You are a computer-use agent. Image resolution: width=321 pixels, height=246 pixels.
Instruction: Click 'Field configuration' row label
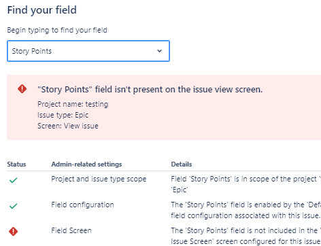pyautogui.click(x=82, y=205)
